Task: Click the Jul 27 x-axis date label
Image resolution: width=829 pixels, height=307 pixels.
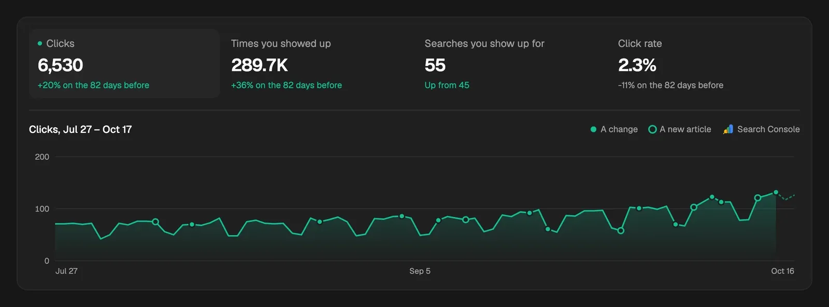Action: coord(66,271)
